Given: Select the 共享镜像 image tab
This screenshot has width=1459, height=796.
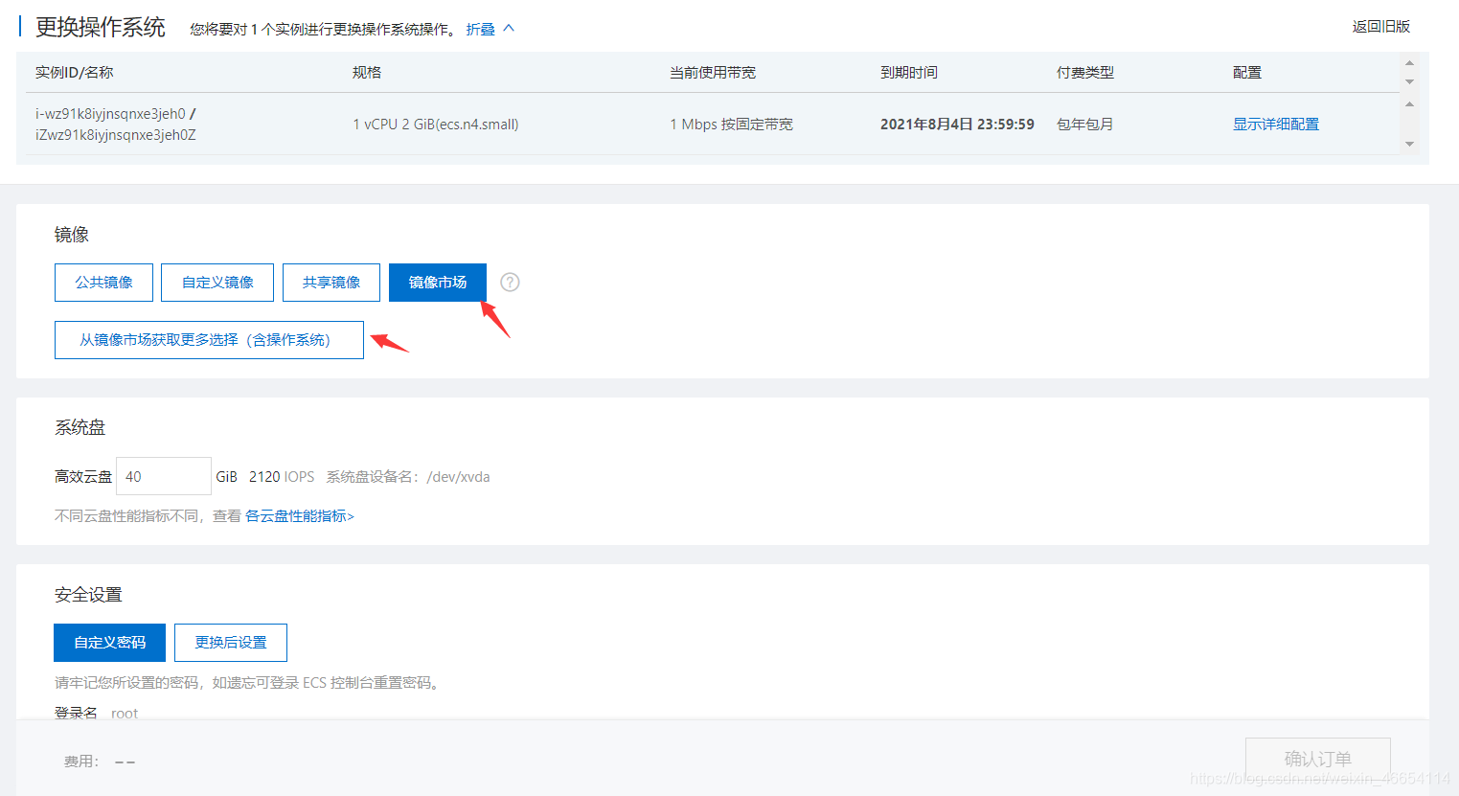Looking at the screenshot, I should tap(331, 283).
